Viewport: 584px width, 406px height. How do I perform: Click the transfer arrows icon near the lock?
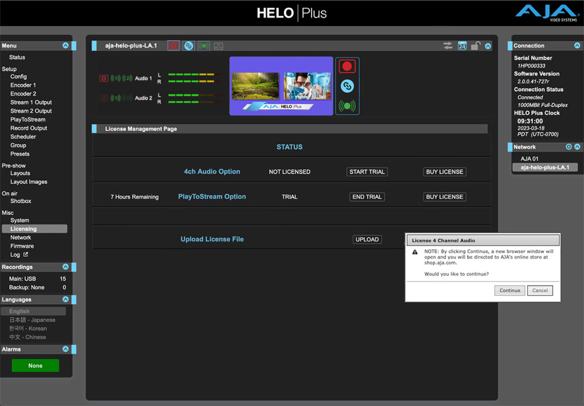[x=448, y=45]
